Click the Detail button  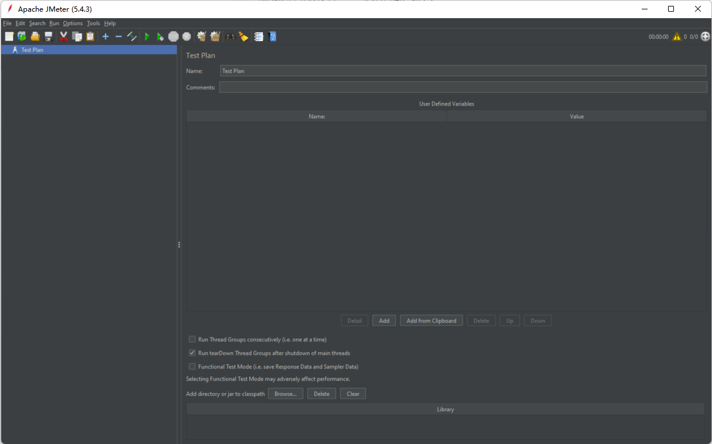[355, 320]
